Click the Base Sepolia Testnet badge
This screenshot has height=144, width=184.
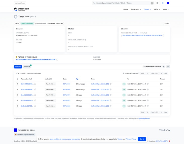(20, 3)
